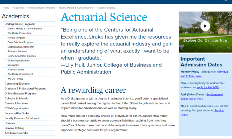Viewport: 232px width, 139px height.
Task: Click the 360 view icon on campus image
Action: (x=228, y=48)
